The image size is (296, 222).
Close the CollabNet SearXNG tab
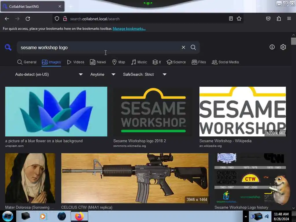pos(60,6)
